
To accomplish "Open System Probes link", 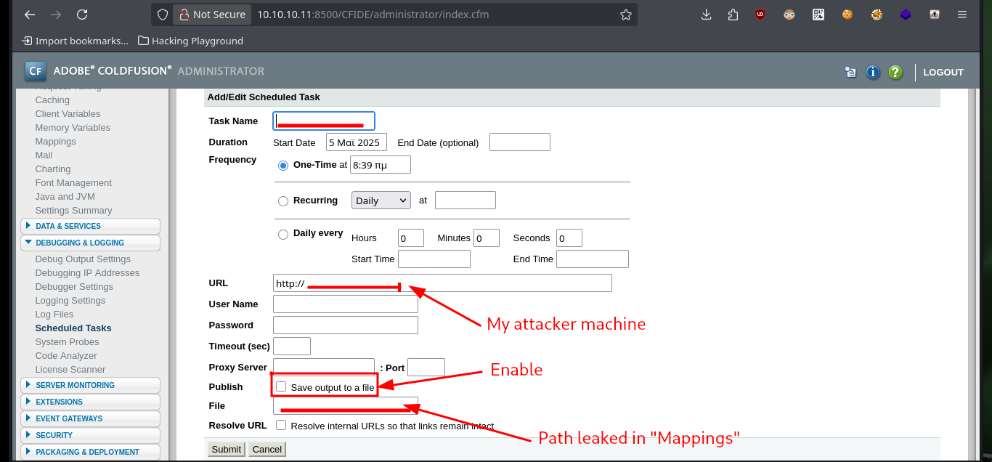I will click(x=67, y=342).
